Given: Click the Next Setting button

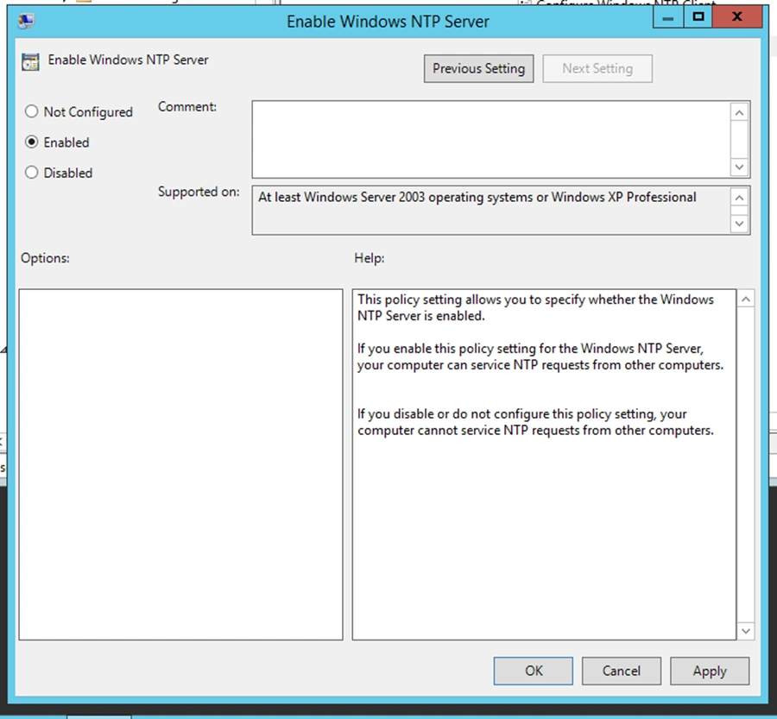Looking at the screenshot, I should coord(597,68).
